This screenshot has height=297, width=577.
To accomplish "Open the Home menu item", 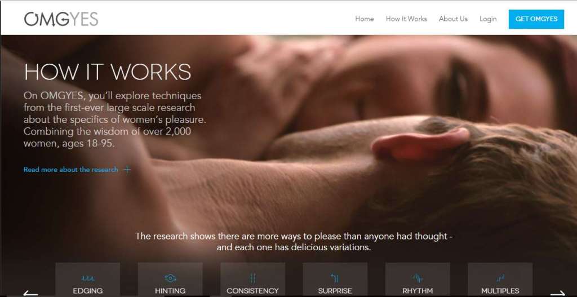I will click(x=365, y=19).
